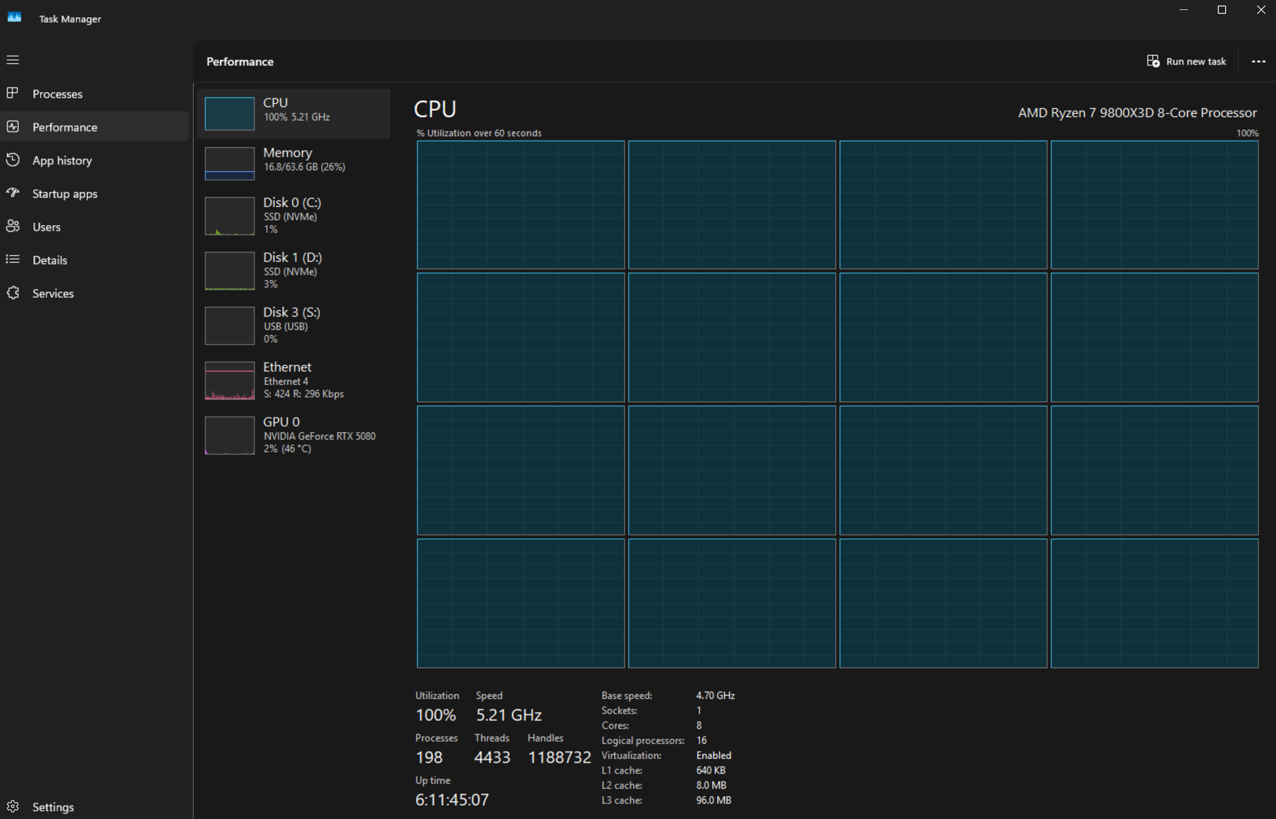
Task: Minimize the Task Manager window
Action: pos(1183,10)
